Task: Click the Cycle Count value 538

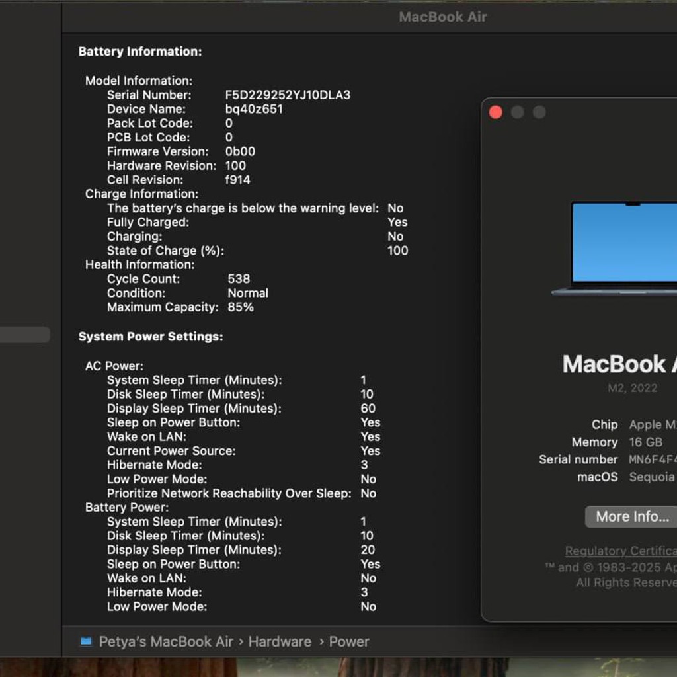Action: click(x=239, y=279)
